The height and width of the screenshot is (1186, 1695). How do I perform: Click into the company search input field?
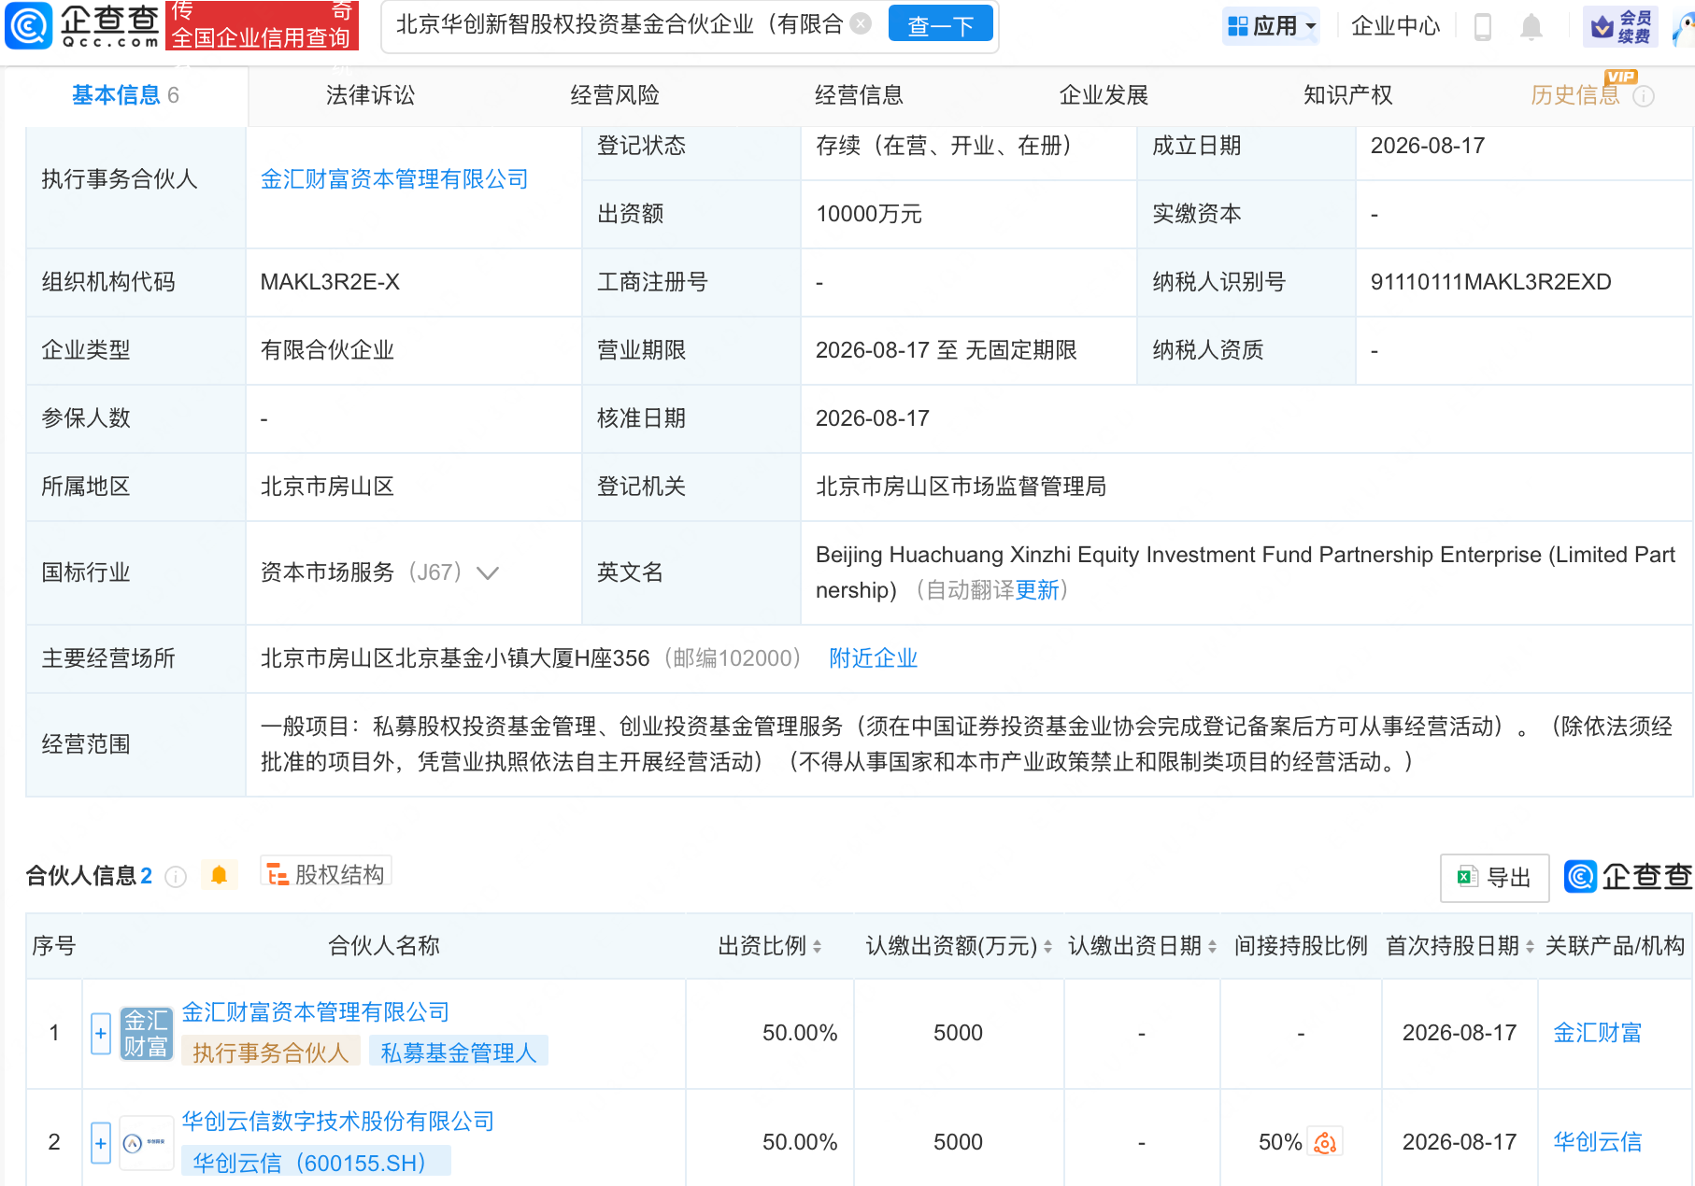pos(620,24)
